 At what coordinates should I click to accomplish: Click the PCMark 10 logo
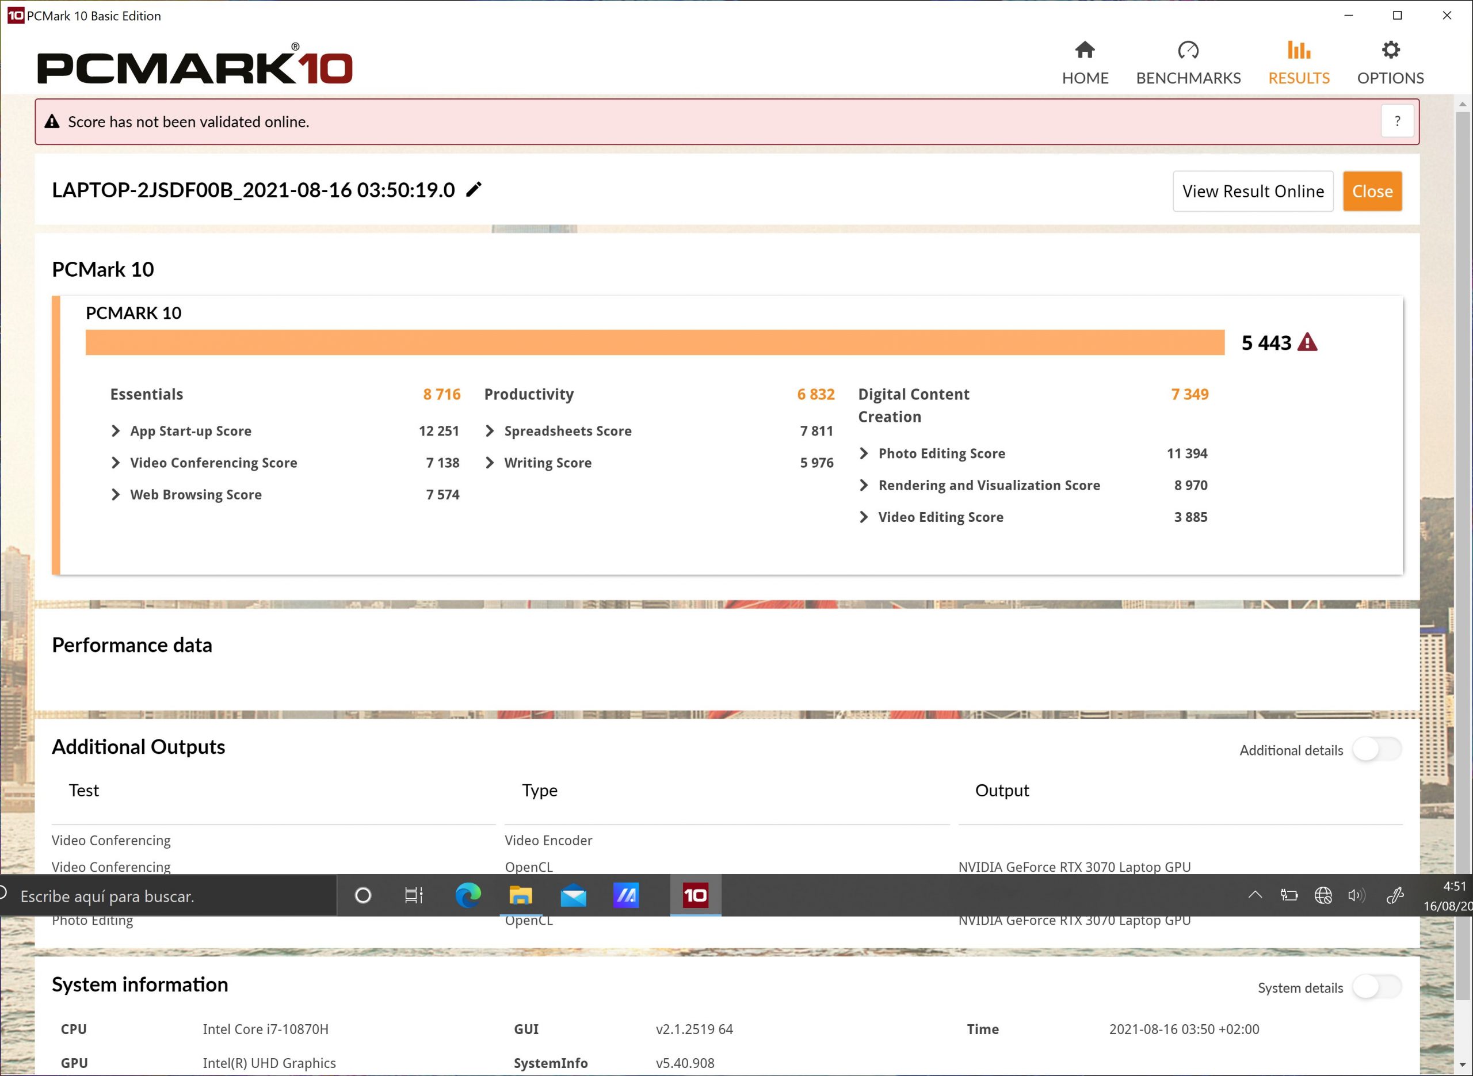coord(194,64)
